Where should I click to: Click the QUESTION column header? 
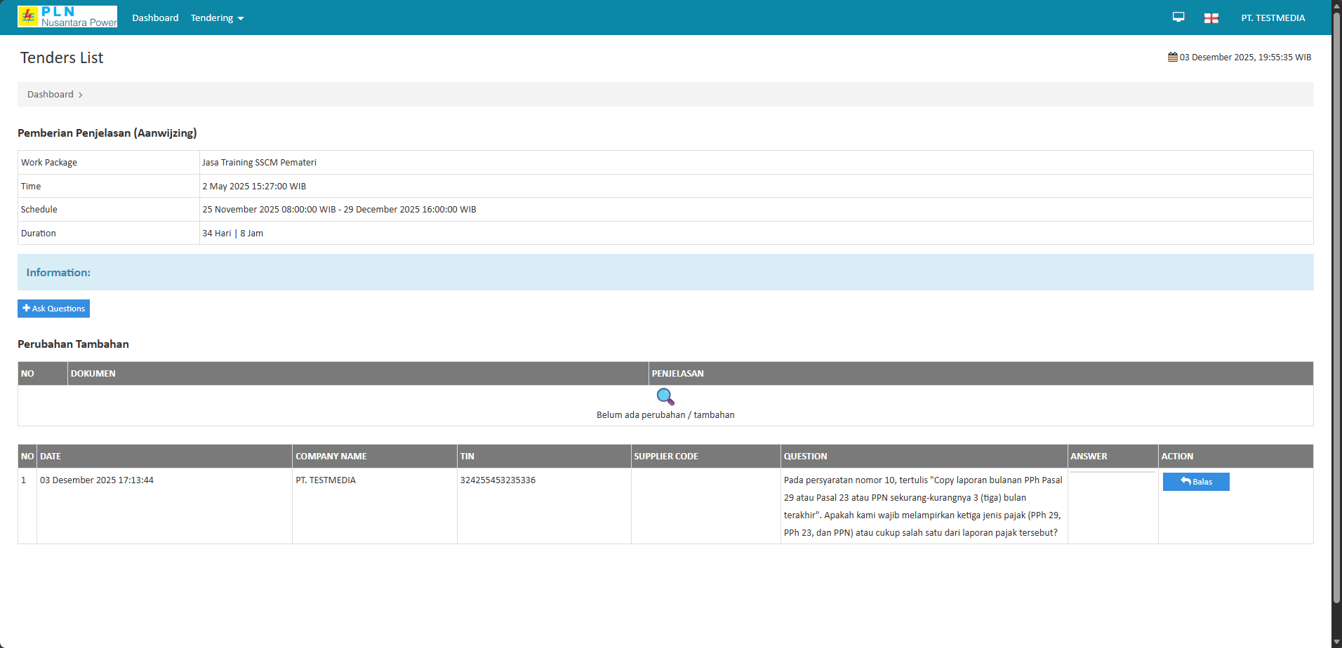coord(805,457)
